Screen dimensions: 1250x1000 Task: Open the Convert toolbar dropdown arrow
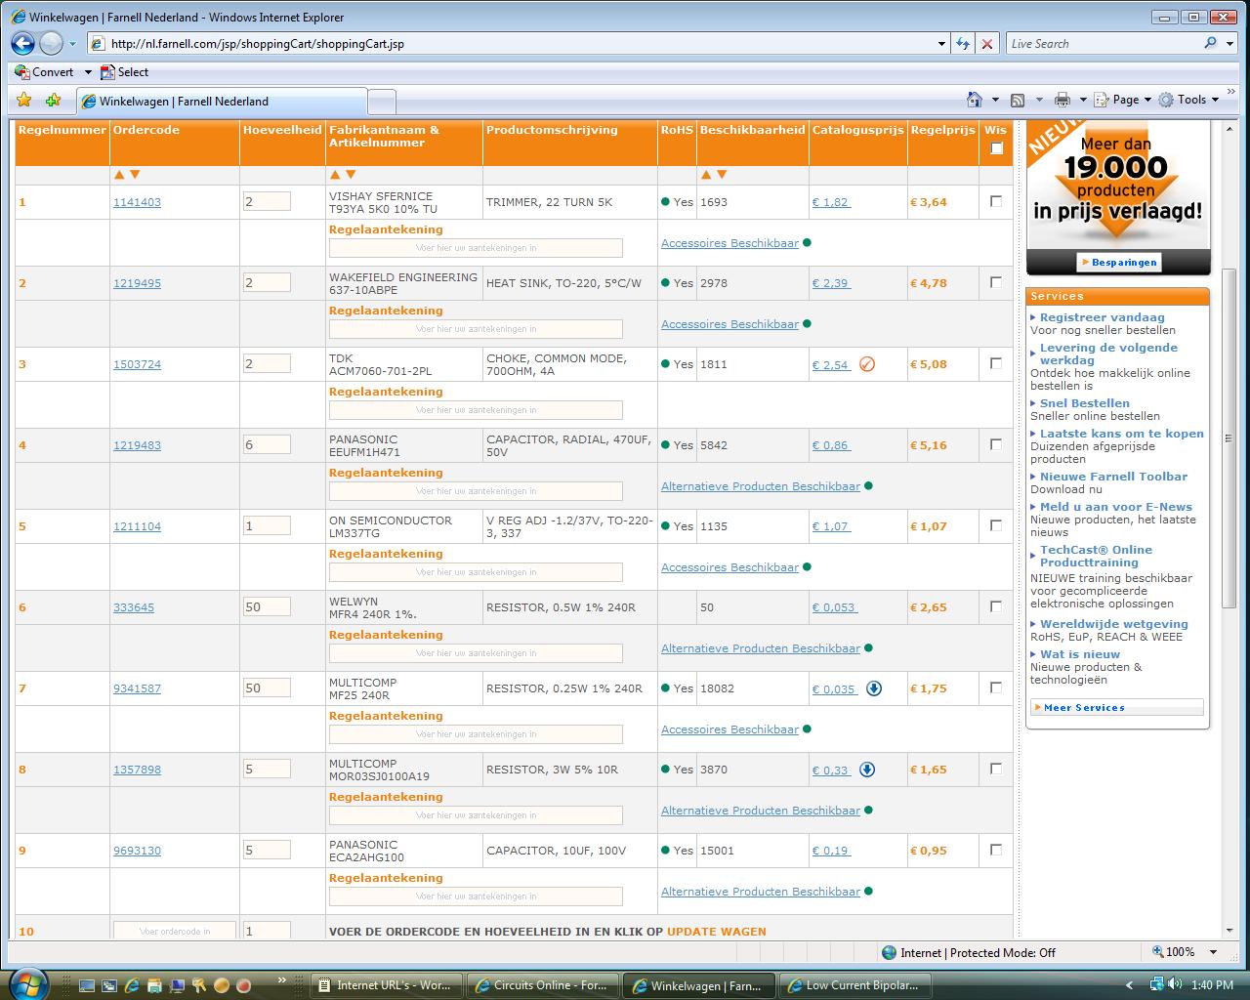[87, 72]
